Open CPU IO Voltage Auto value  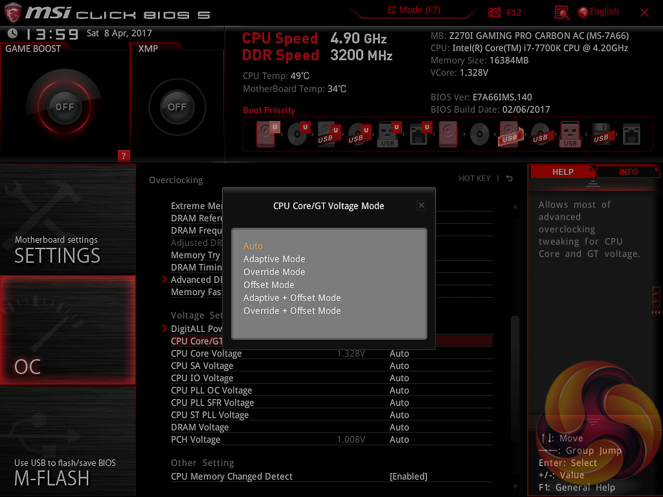(x=399, y=378)
